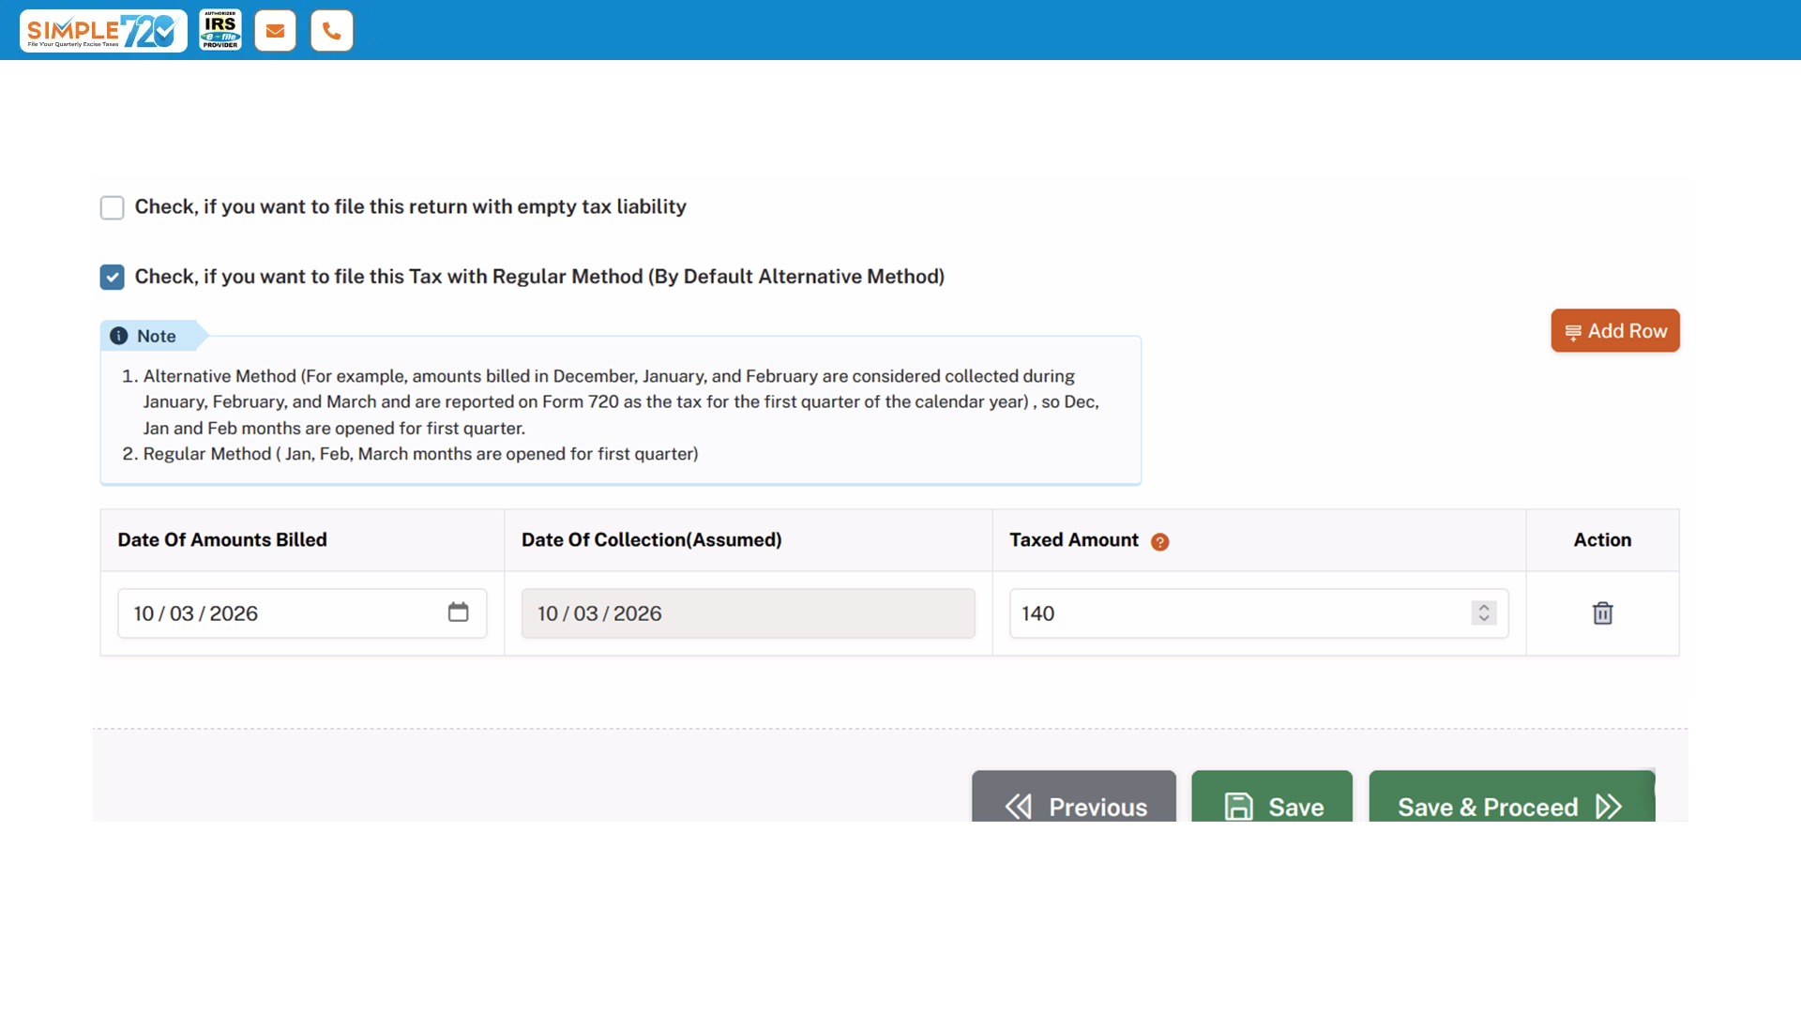Click the Add Row button
Screen dimensions: 1801x1013
pyautogui.click(x=1615, y=331)
